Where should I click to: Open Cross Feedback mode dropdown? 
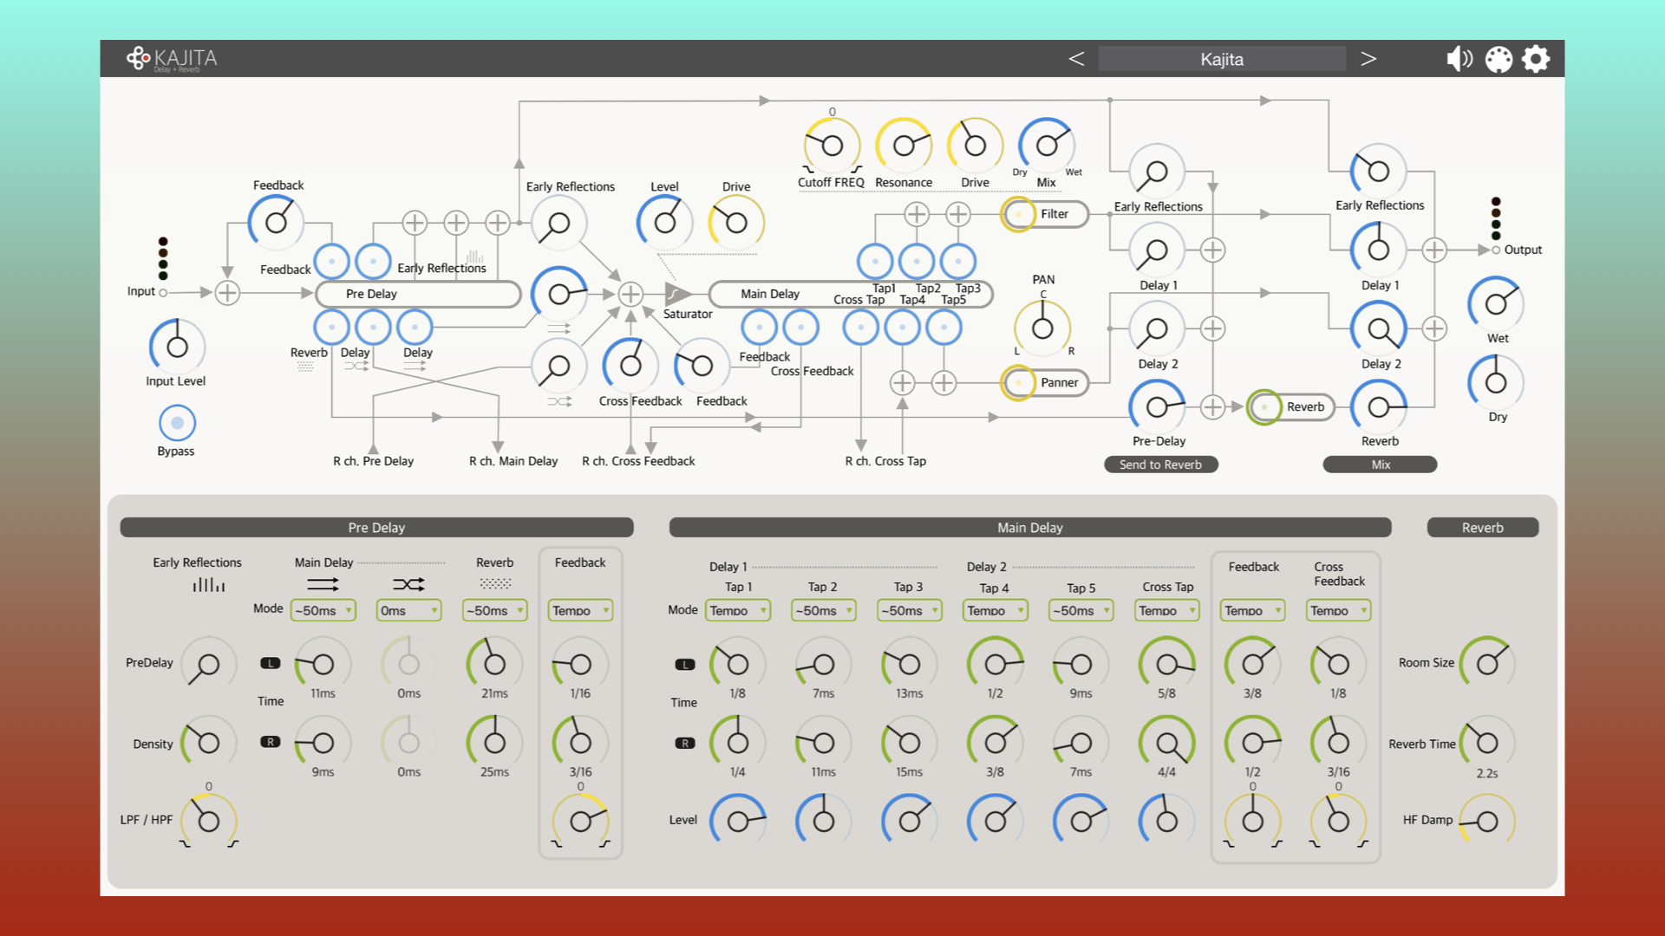[x=1338, y=610]
